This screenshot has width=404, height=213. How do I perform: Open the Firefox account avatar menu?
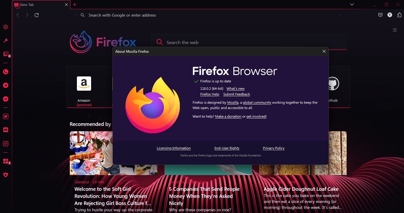coord(390,15)
